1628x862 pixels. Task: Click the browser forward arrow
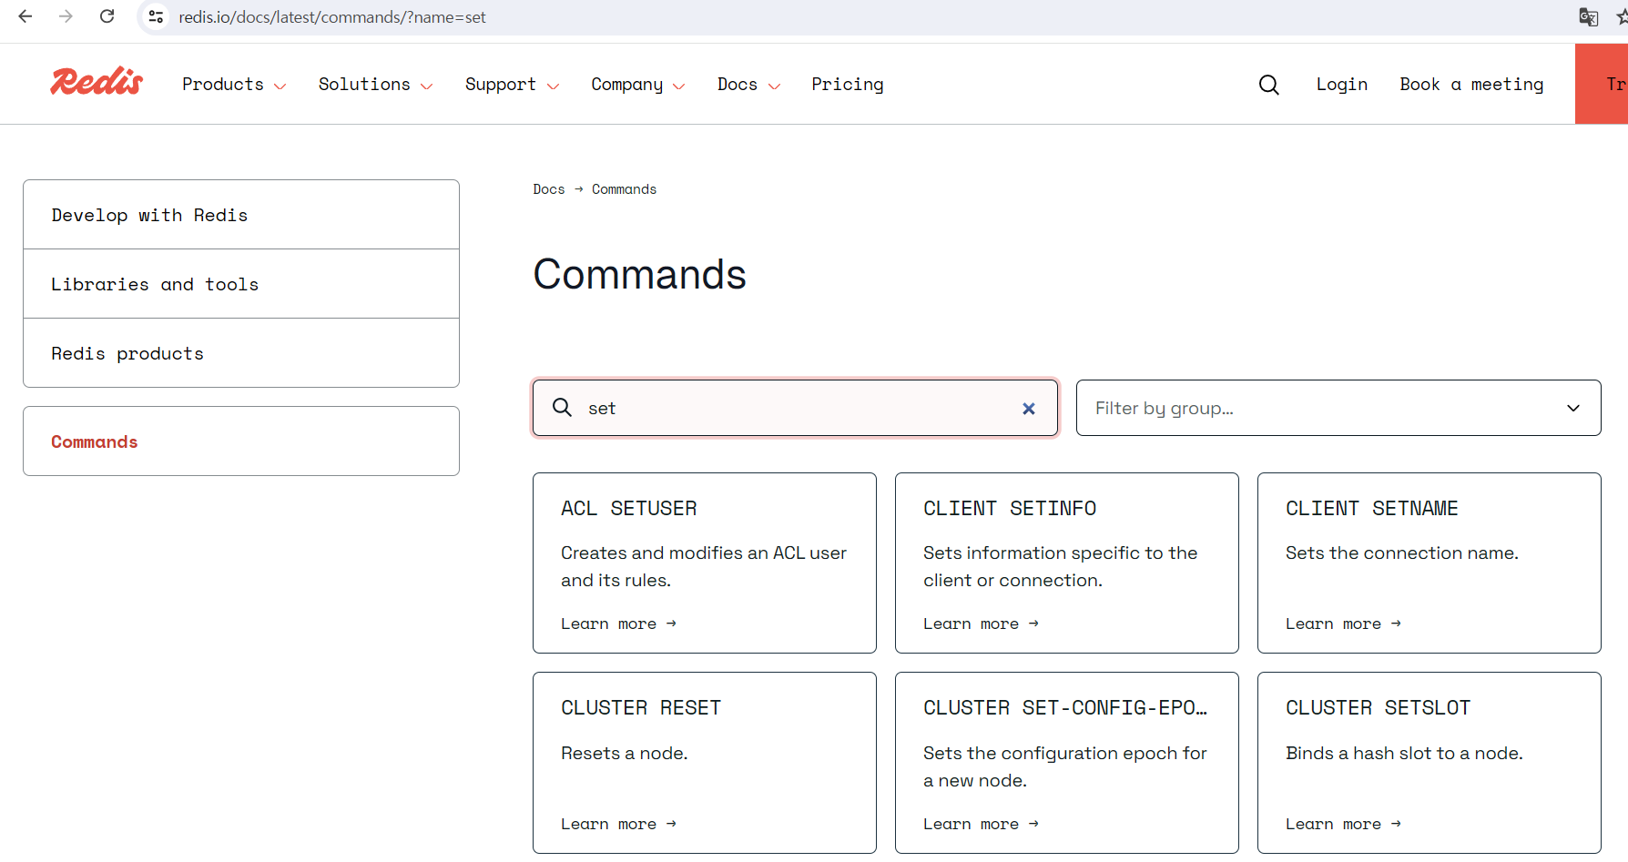(66, 16)
